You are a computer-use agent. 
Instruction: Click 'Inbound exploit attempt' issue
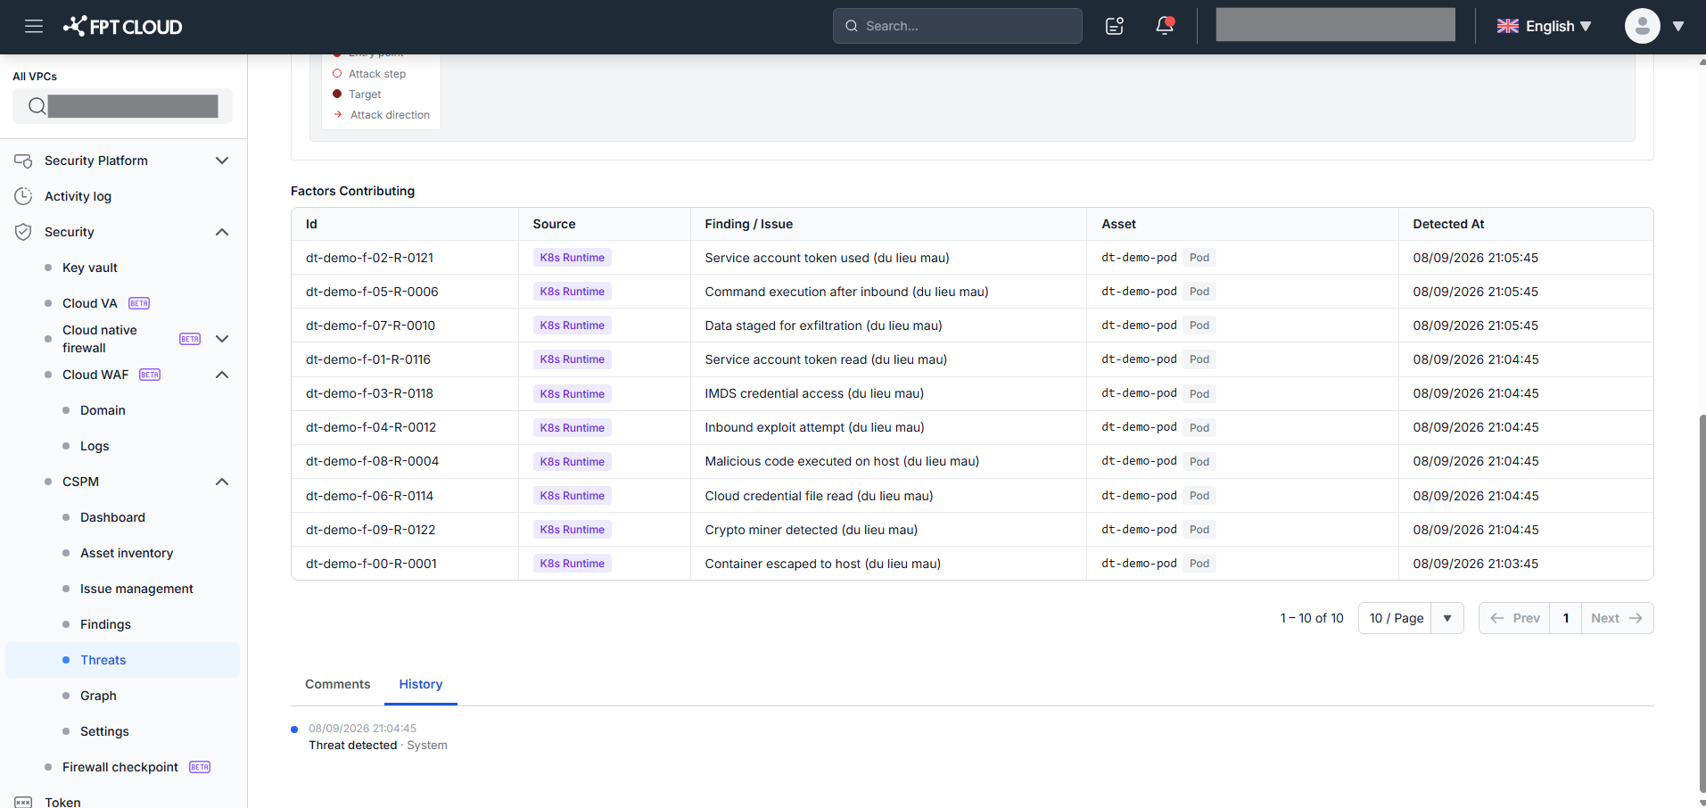pyautogui.click(x=814, y=427)
